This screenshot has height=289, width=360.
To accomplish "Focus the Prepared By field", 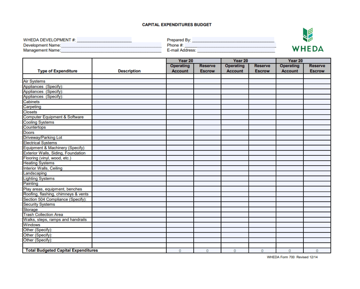I will (x=233, y=40).
